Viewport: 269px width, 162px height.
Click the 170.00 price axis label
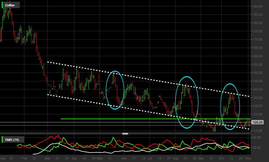257,39
